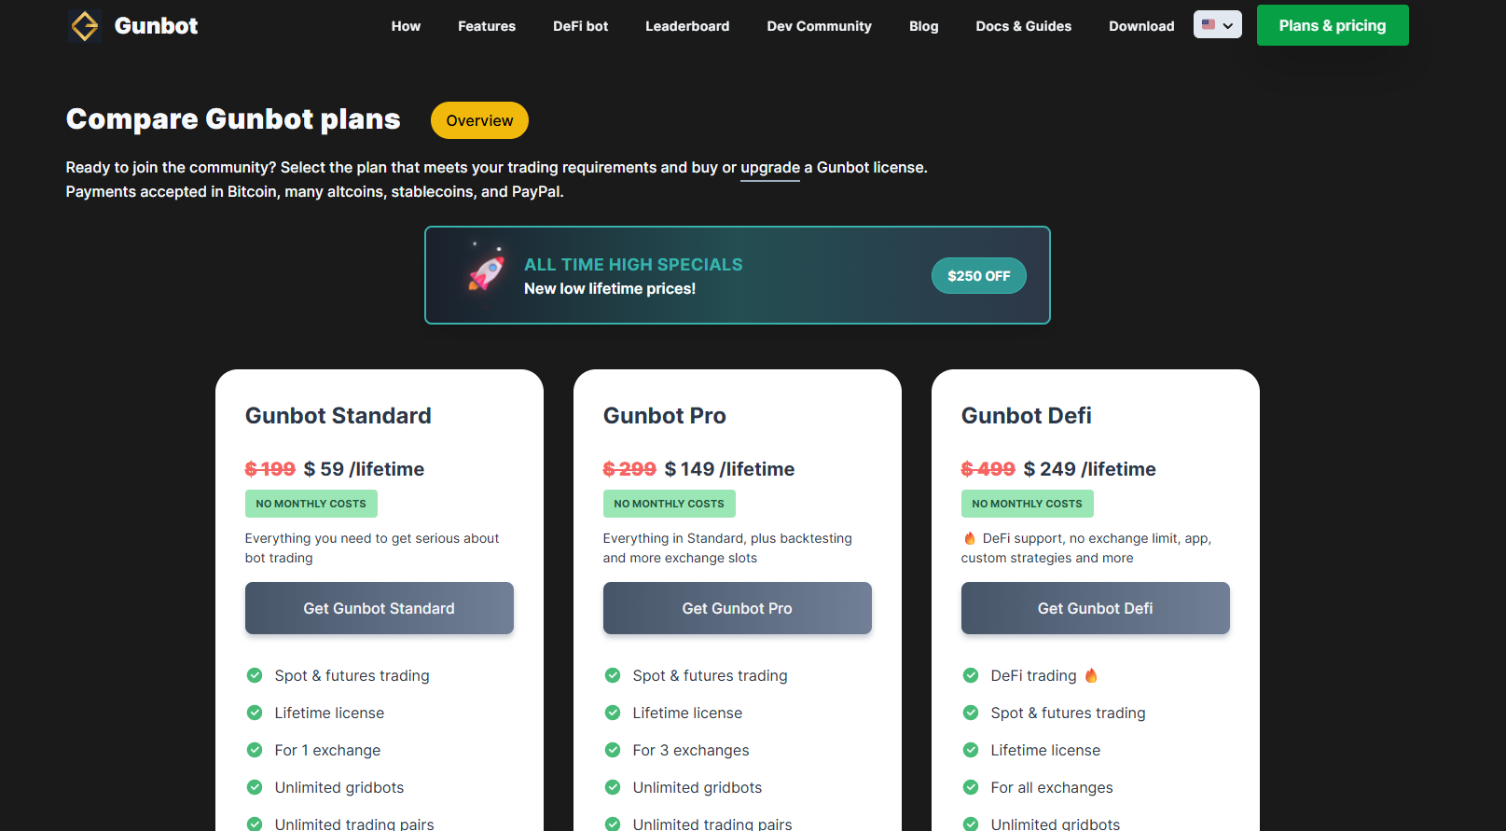Click 'For 1 exchange' feature text

pyautogui.click(x=327, y=750)
